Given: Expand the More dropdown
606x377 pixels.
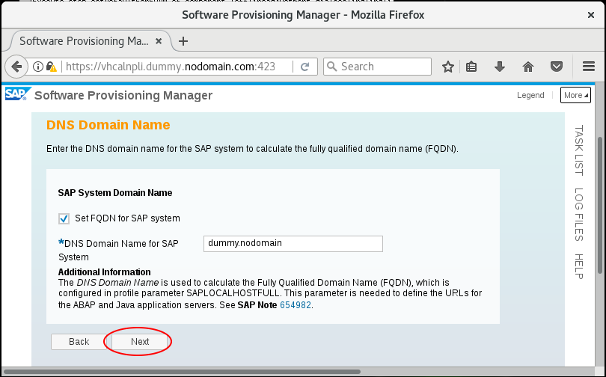Looking at the screenshot, I should click(575, 95).
